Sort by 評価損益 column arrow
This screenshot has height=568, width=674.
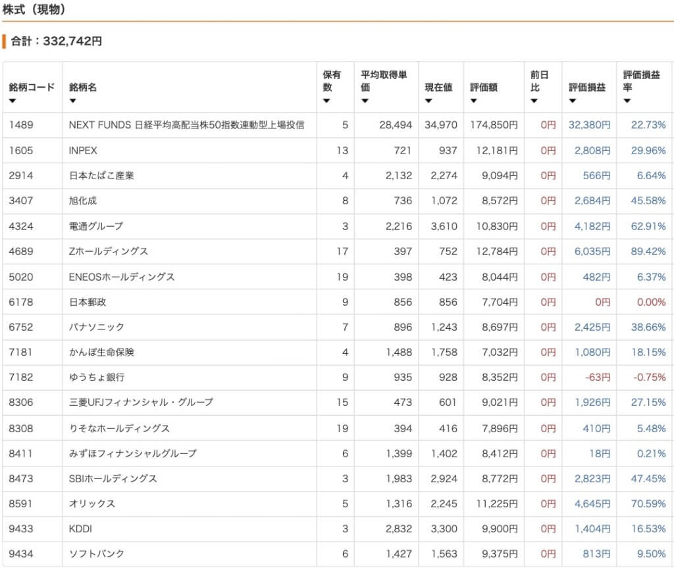573,101
